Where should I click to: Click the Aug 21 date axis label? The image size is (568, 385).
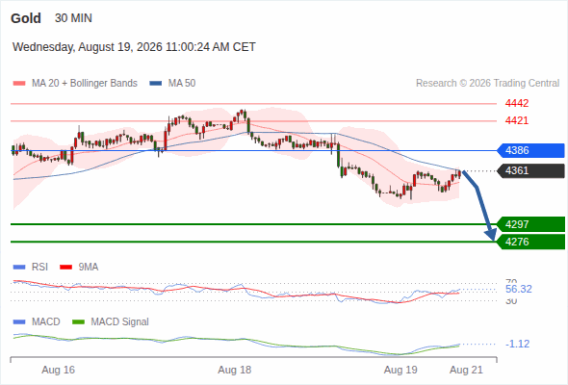466,370
